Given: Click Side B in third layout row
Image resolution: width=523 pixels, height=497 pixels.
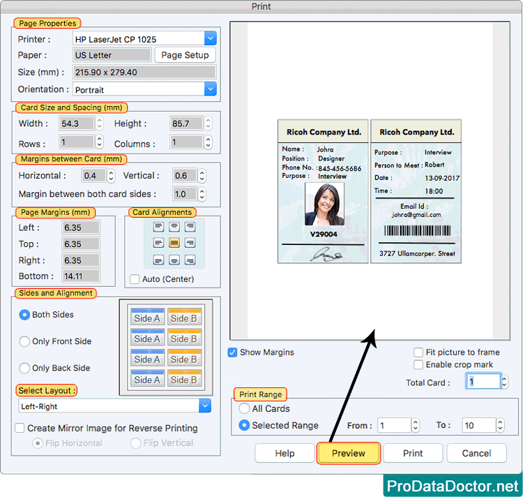Looking at the screenshot, I should (x=184, y=358).
